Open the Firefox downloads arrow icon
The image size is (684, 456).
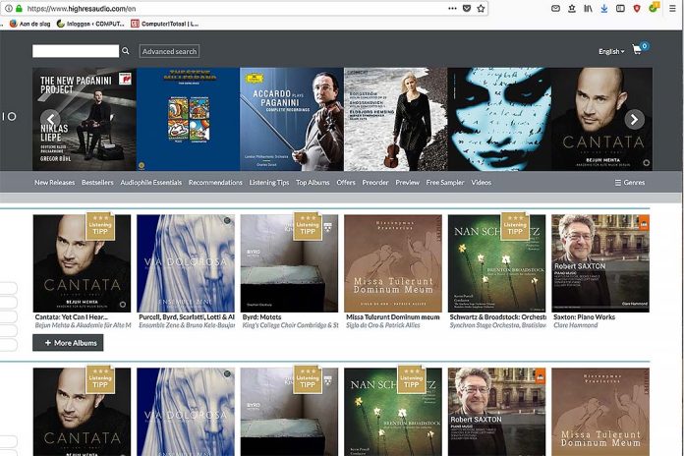pyautogui.click(x=604, y=8)
